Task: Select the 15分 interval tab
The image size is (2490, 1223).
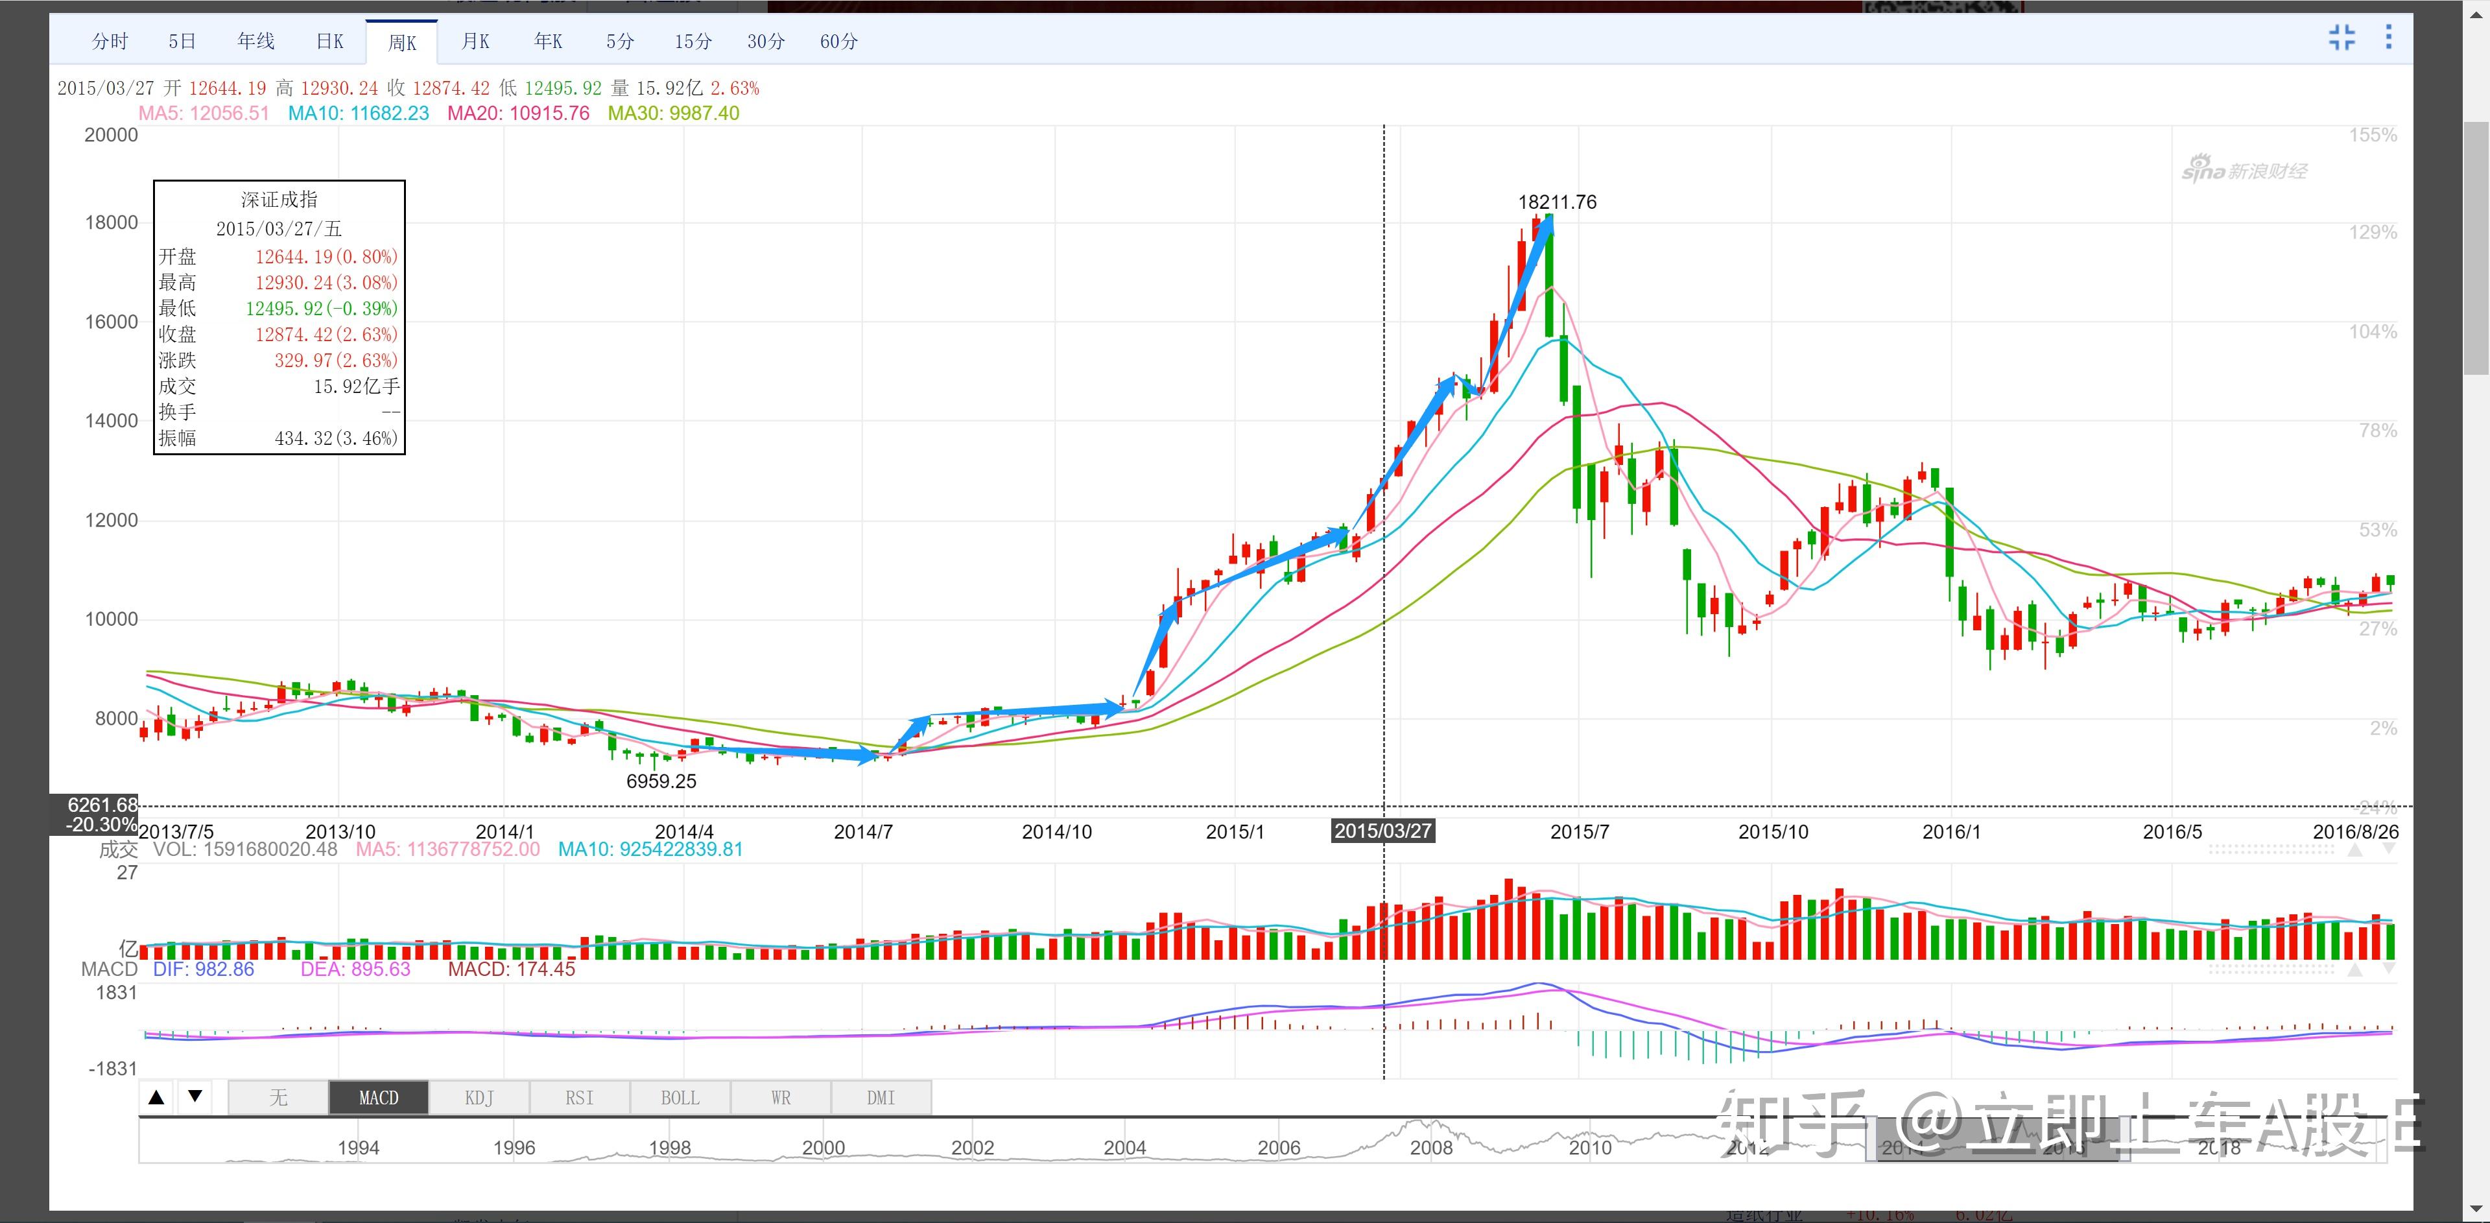Action: coord(693,42)
